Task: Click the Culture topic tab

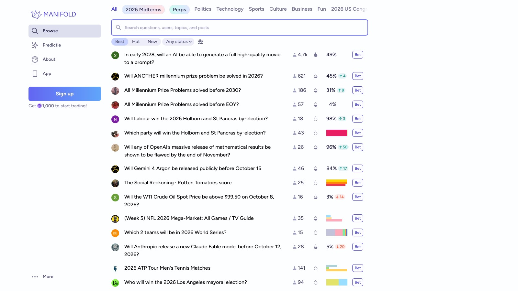Action: pos(278,9)
